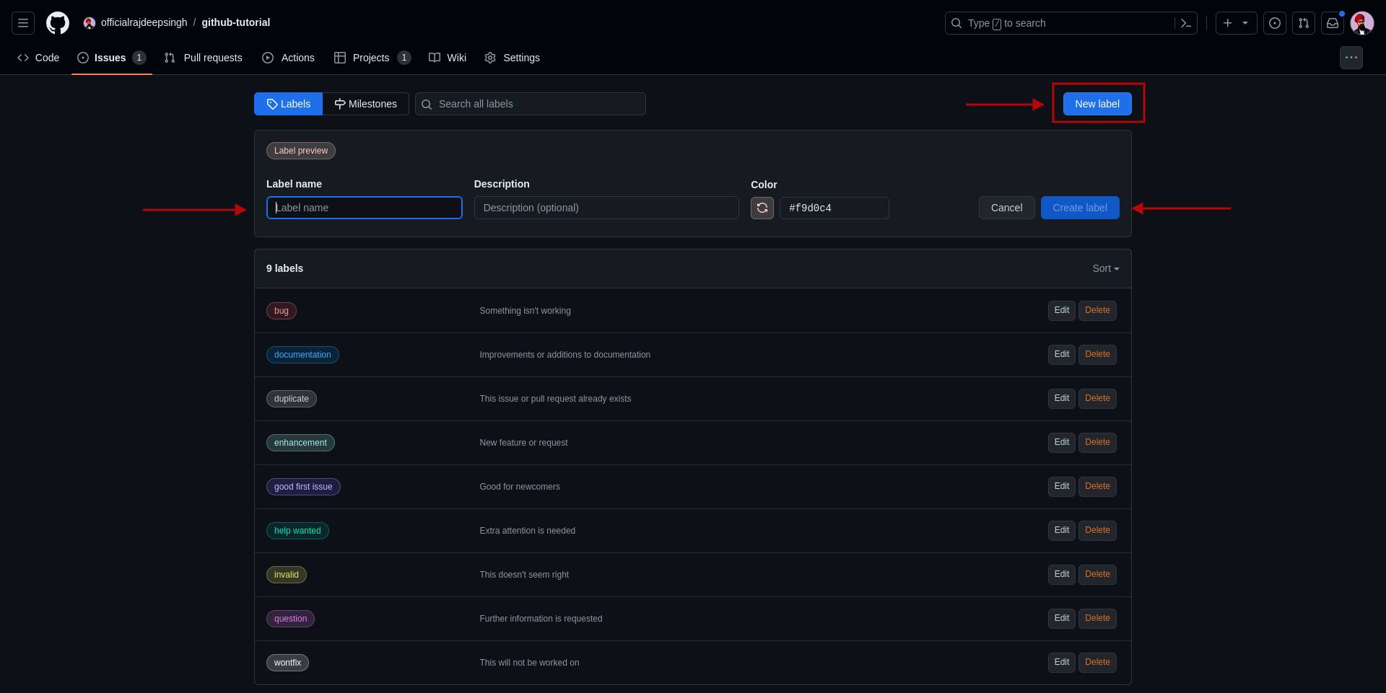The width and height of the screenshot is (1386, 693).
Task: Delete the invalid label
Action: click(x=1097, y=575)
